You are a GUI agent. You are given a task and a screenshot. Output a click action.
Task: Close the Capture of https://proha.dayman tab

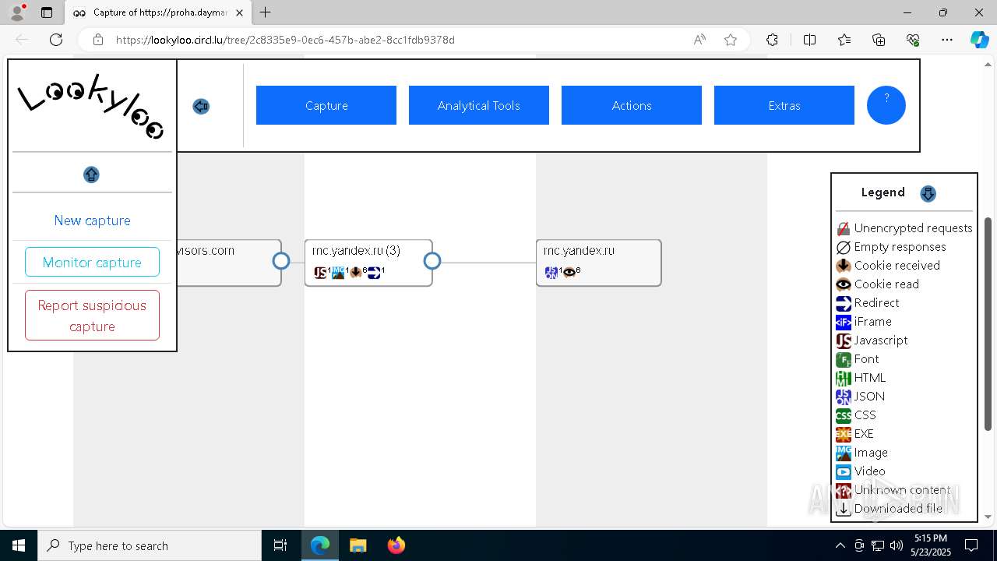coord(240,12)
